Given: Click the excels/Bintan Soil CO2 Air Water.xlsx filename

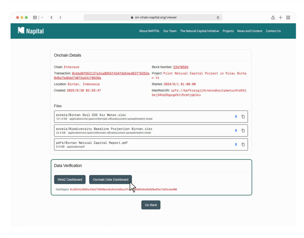Looking at the screenshot, I should 91,115.
